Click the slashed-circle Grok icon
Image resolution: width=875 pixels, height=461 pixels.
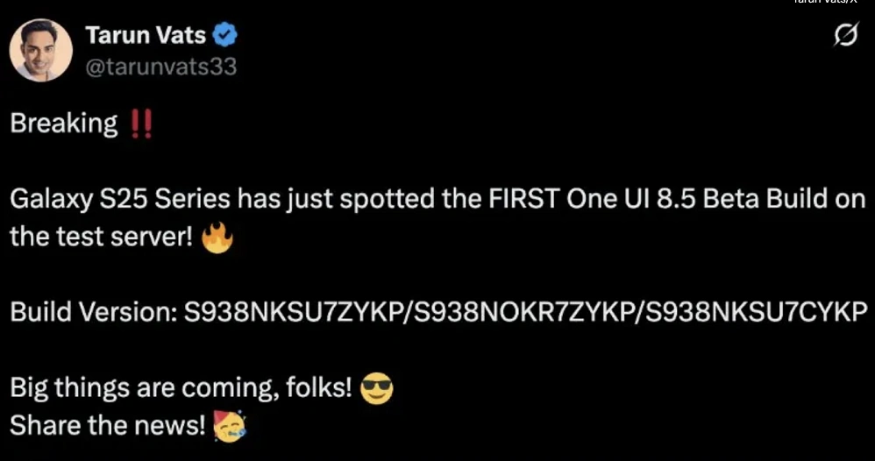pyautogui.click(x=846, y=36)
